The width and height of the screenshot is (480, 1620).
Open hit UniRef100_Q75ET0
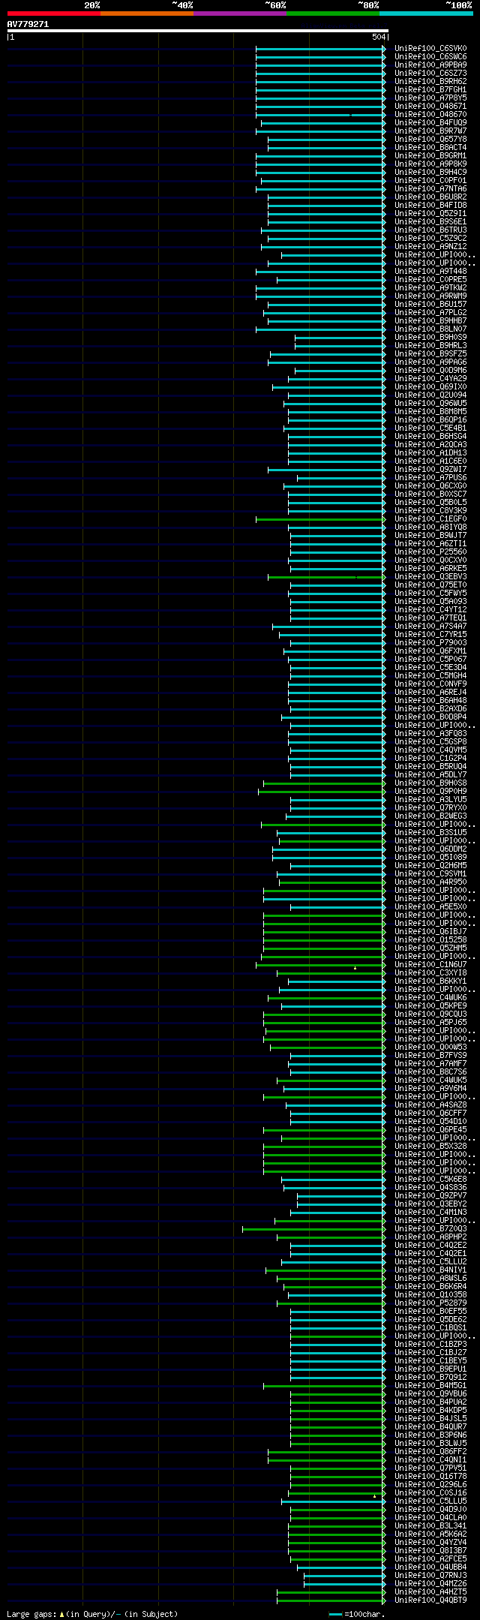[x=430, y=585]
